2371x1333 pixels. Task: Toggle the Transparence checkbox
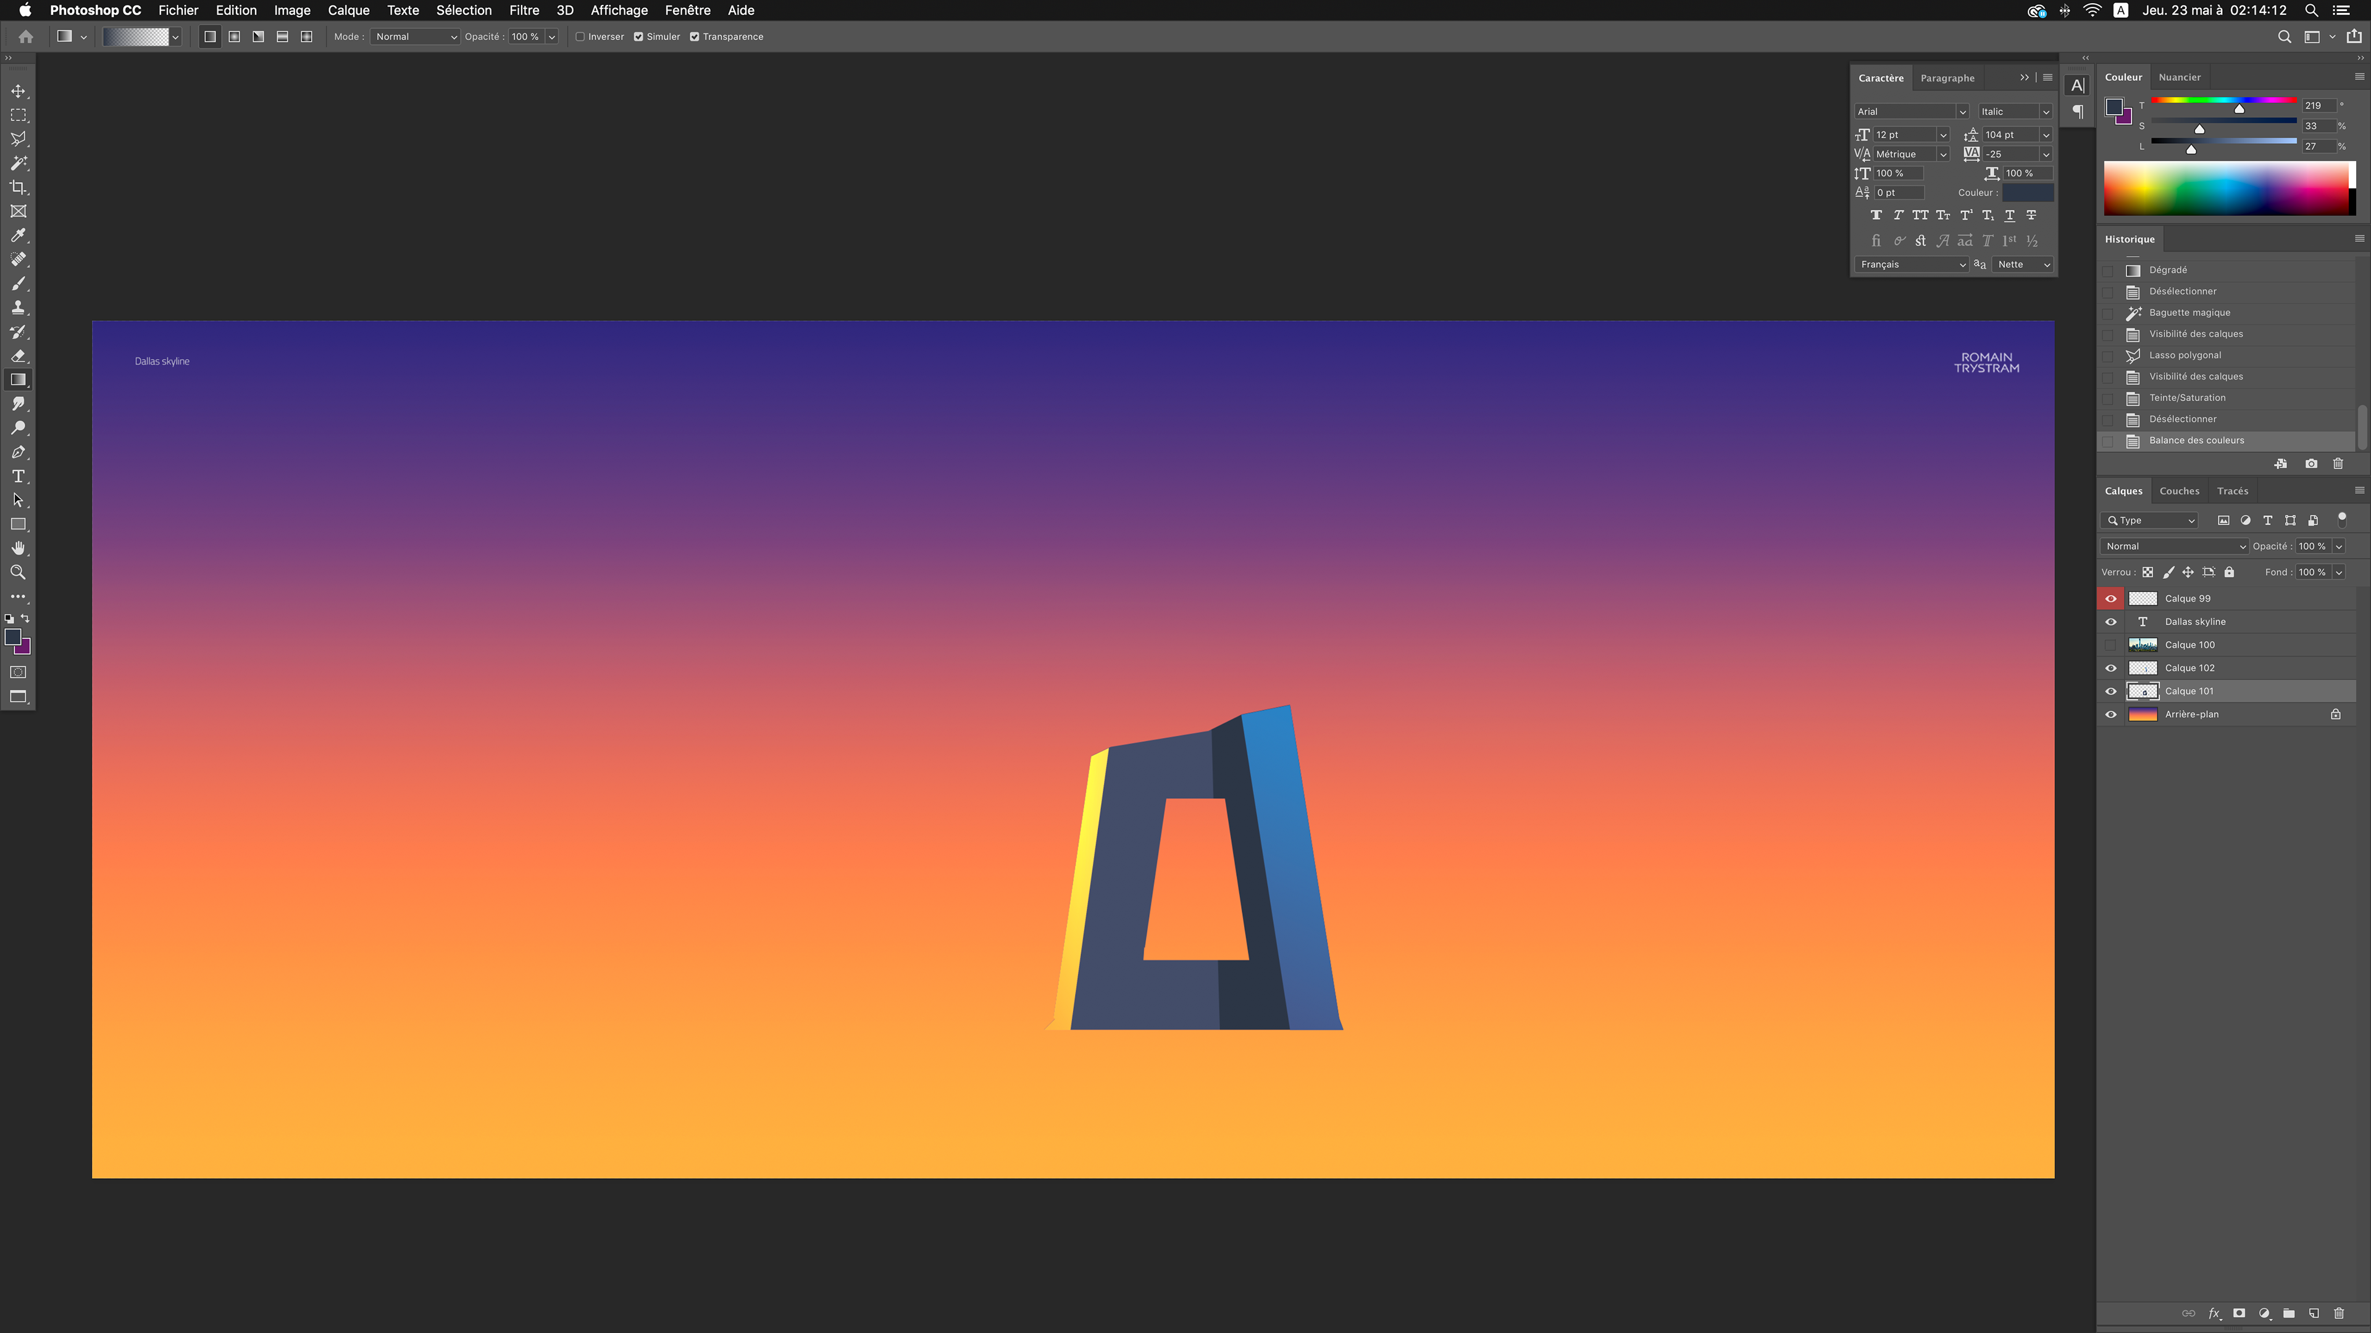coord(695,37)
